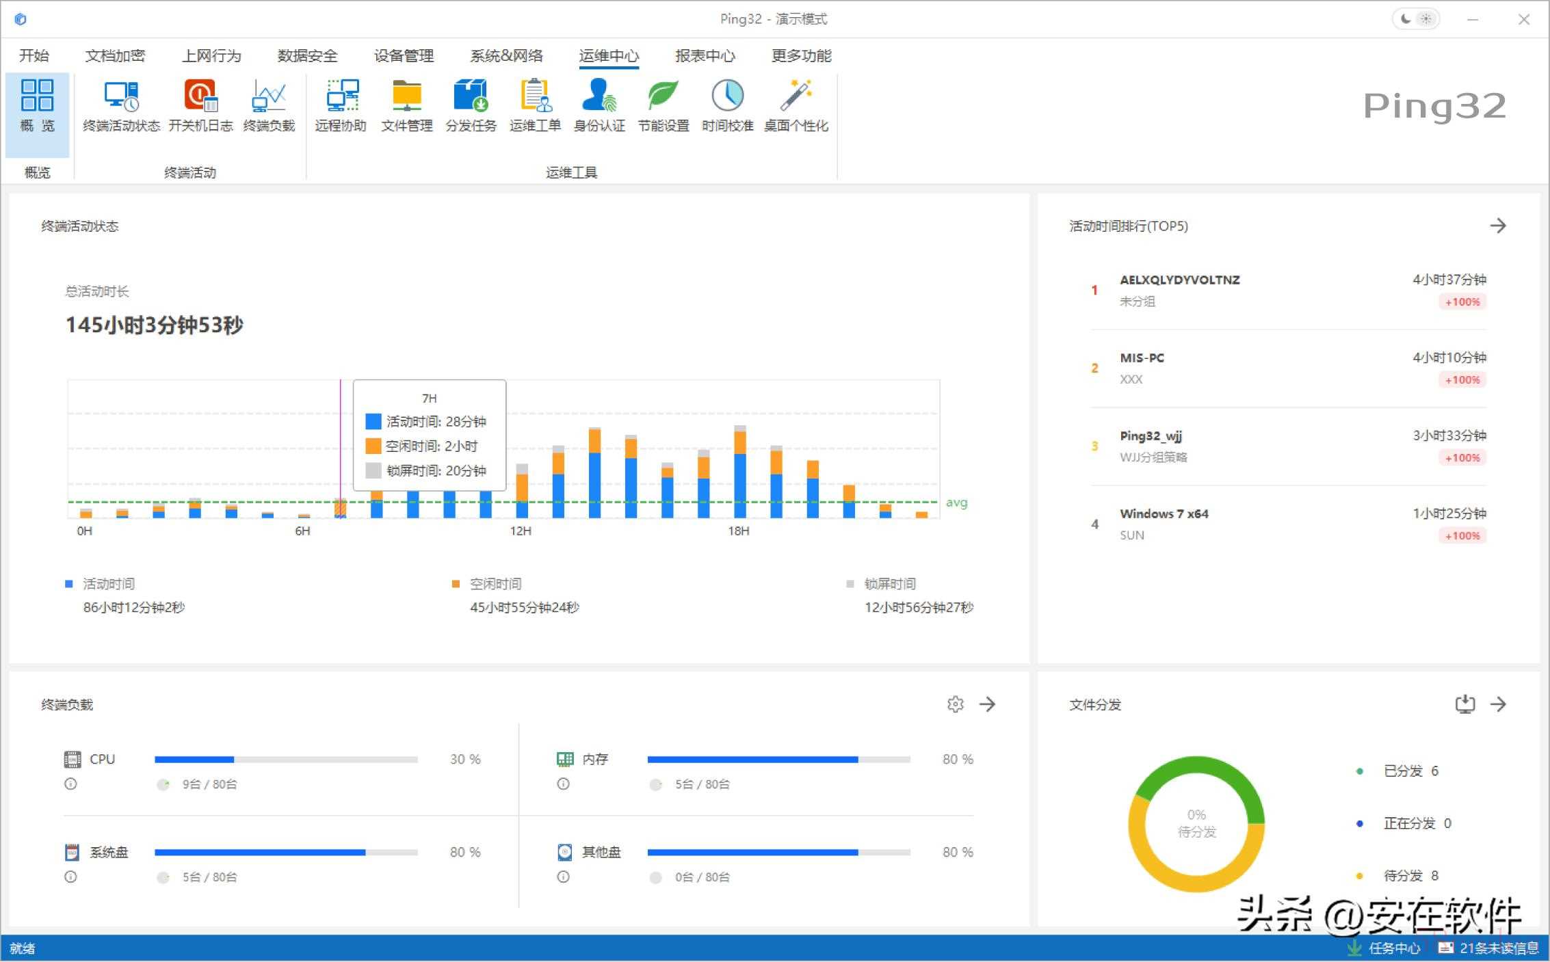1550x962 pixels.
Task: Open 身份认证 identity authentication
Action: click(x=599, y=106)
